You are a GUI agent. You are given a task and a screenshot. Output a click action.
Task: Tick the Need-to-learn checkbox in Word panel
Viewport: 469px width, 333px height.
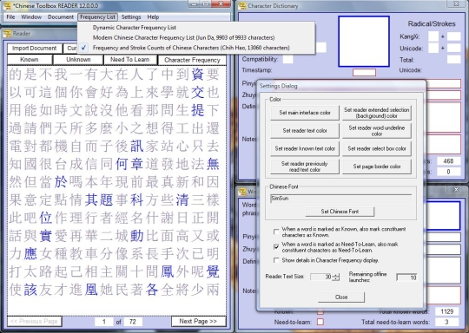coord(320,322)
